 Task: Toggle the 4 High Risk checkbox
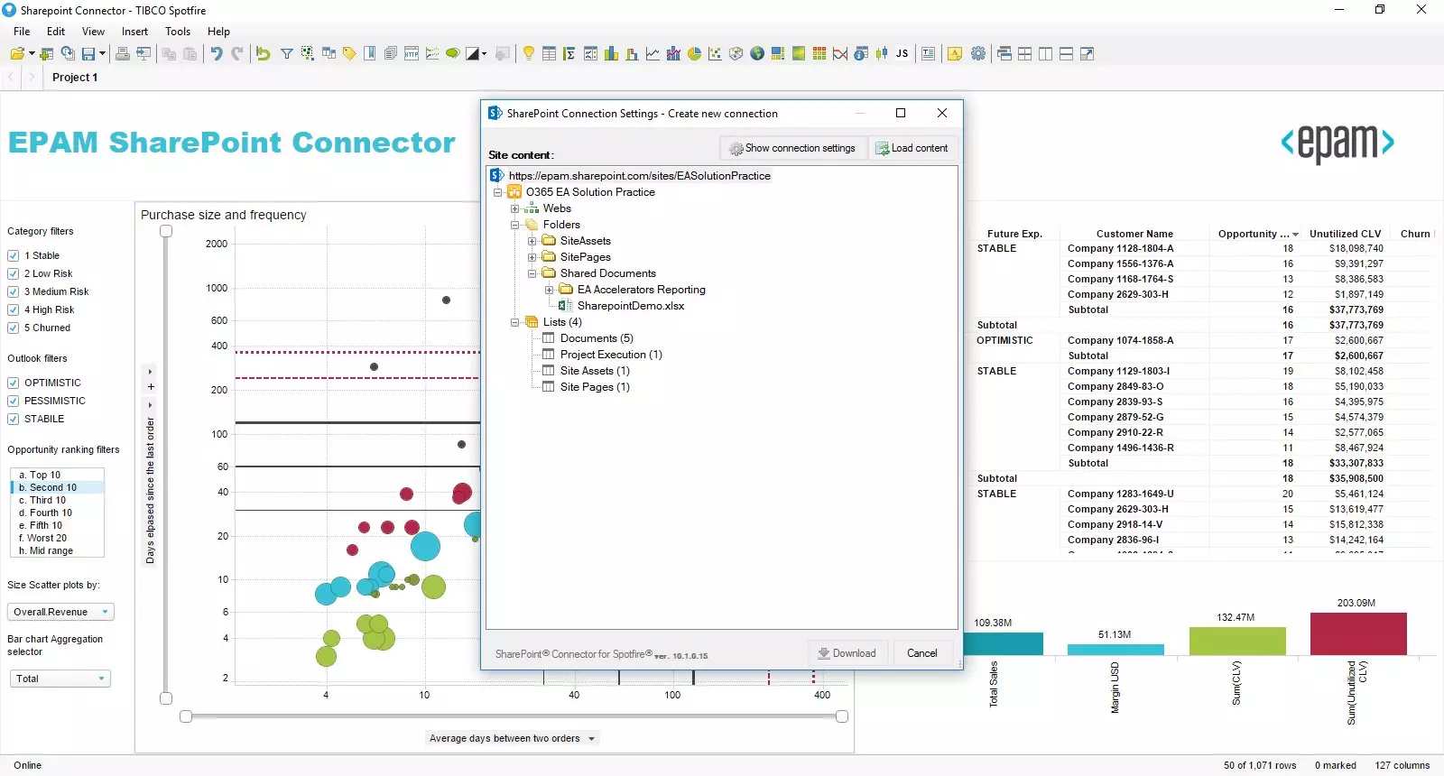point(14,309)
